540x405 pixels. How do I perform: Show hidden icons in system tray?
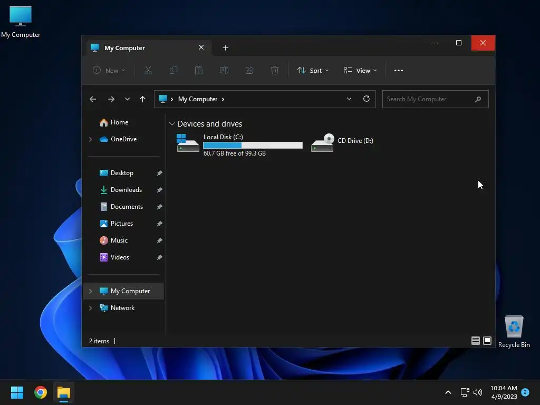448,392
